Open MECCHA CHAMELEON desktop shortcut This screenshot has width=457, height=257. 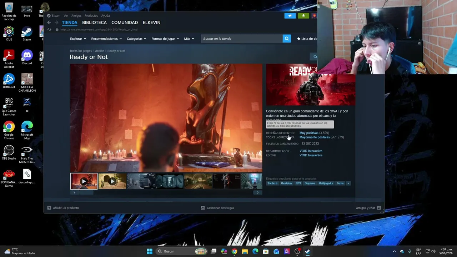(x=27, y=83)
